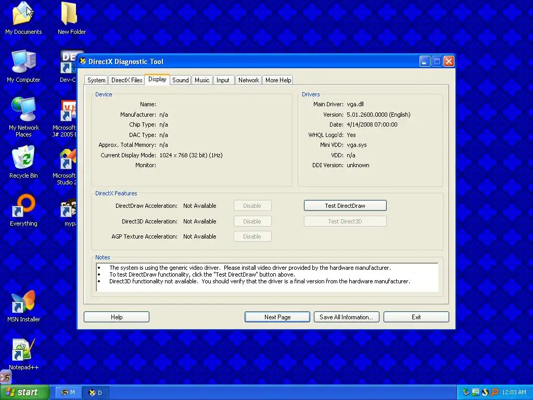Go to Next Page

point(277,317)
